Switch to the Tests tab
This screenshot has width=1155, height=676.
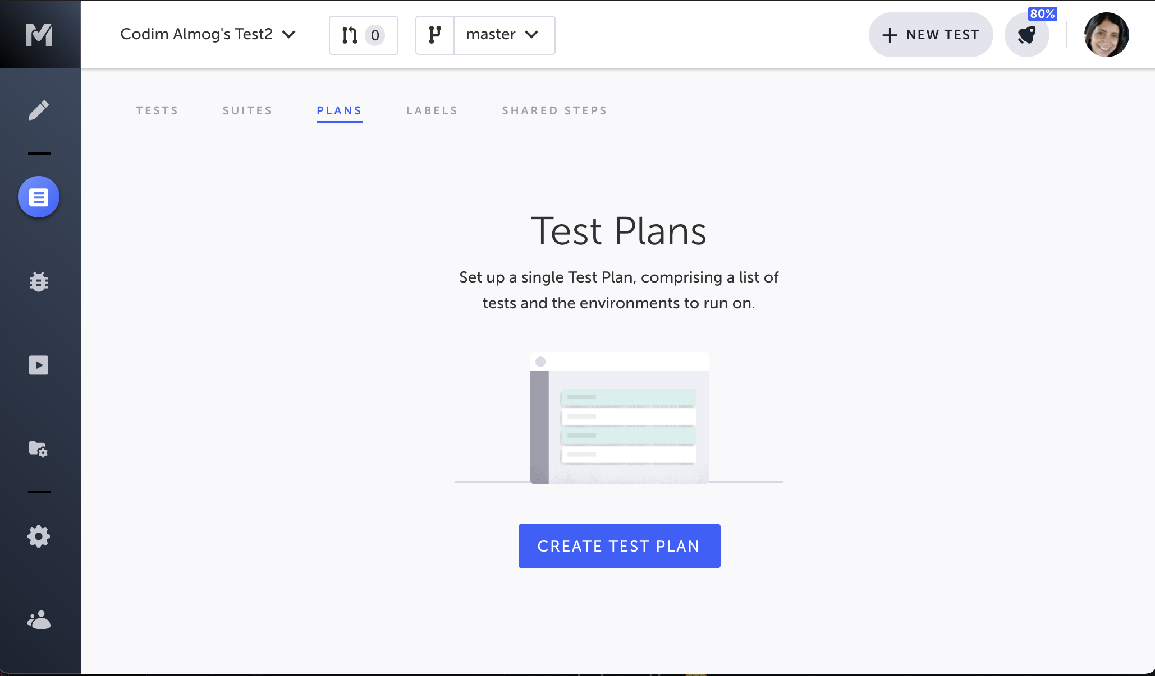click(157, 110)
